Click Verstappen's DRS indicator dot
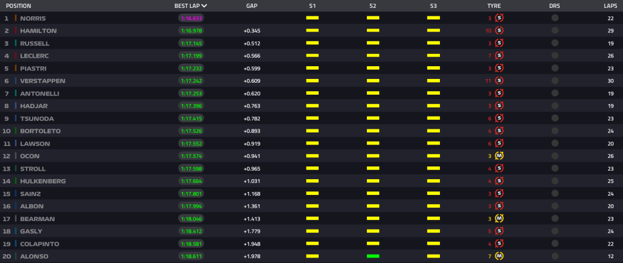This screenshot has width=623, height=263. [555, 81]
